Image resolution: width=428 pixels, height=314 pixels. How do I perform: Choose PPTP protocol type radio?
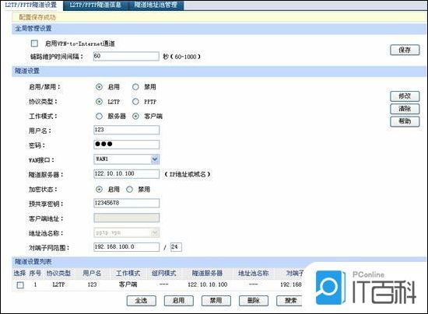coord(135,102)
